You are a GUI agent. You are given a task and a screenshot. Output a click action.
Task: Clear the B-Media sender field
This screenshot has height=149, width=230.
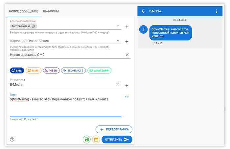(x=118, y=84)
